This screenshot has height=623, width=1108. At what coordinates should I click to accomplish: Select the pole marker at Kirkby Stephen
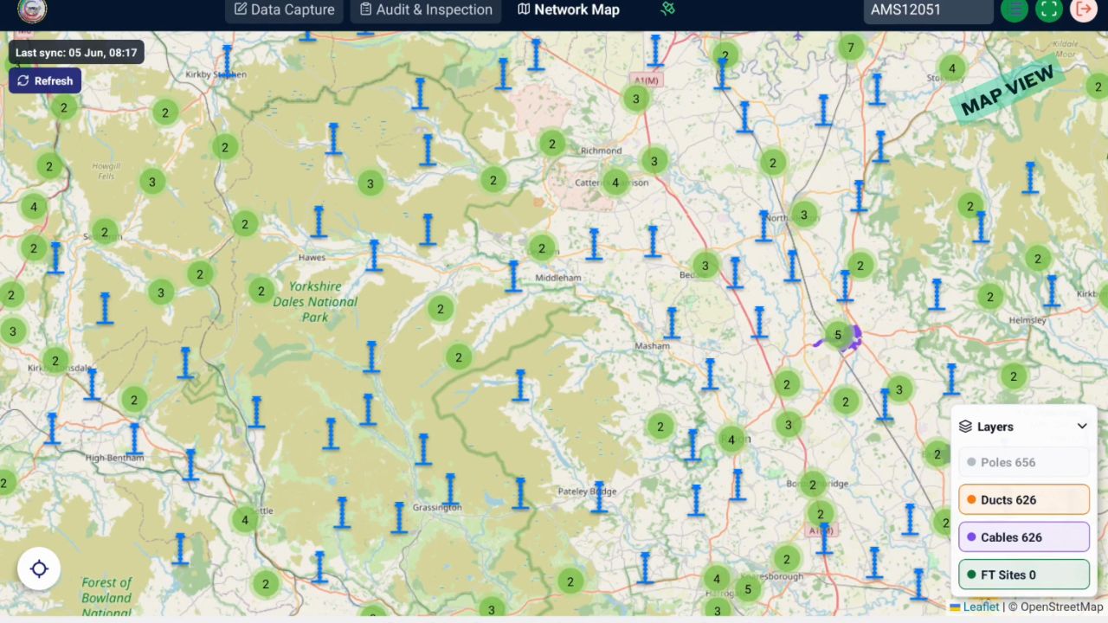(x=227, y=61)
